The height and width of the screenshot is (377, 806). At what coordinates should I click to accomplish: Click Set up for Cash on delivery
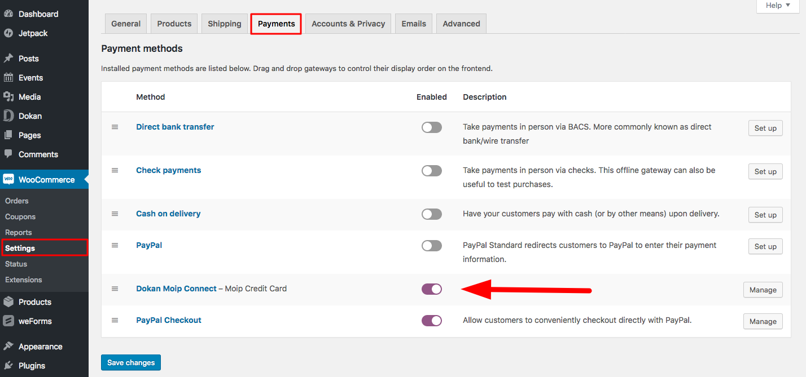coord(765,215)
